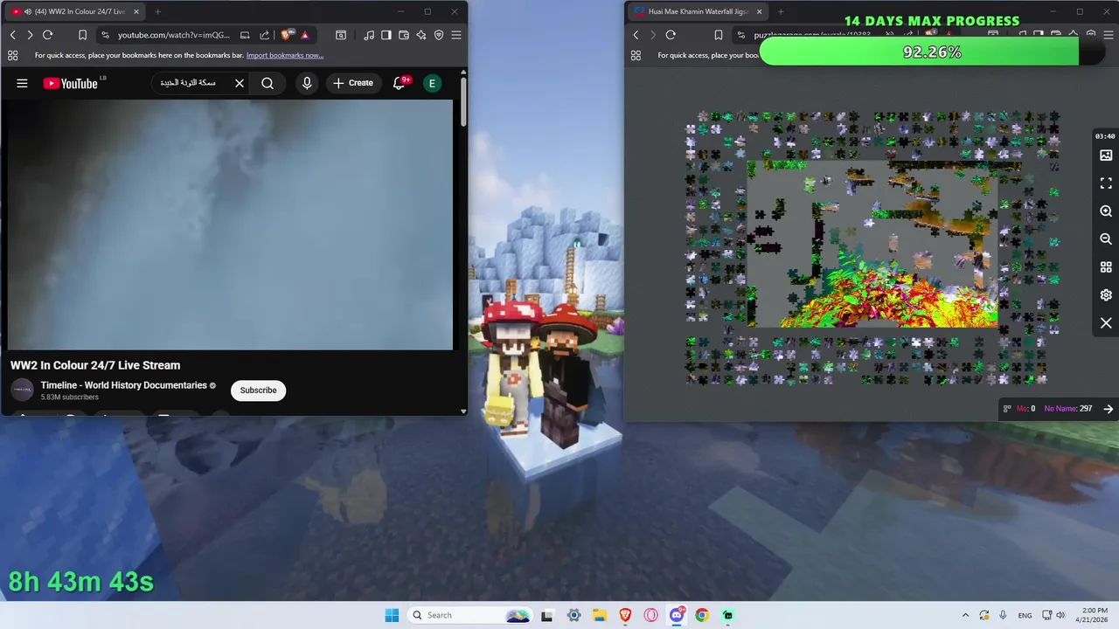Click the YouTube search magnifier button
Image resolution: width=1119 pixels, height=629 pixels.
point(268,83)
